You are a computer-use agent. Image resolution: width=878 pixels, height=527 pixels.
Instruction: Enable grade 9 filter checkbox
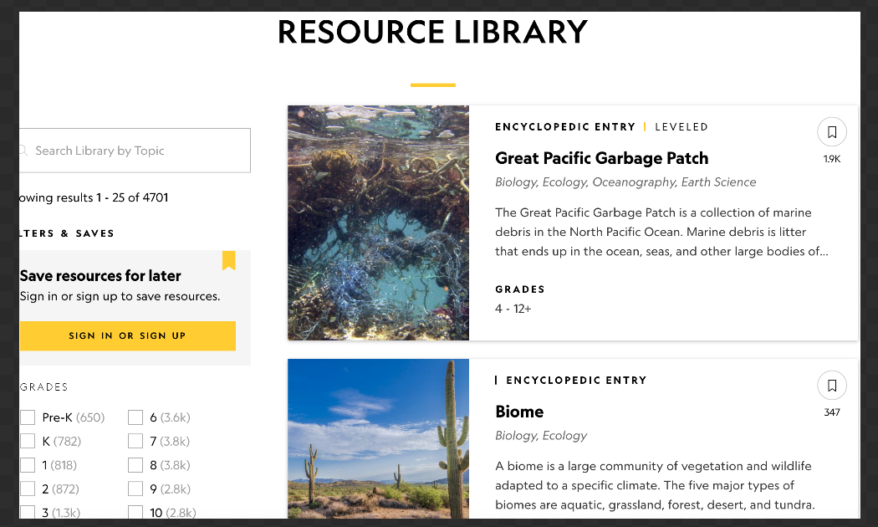(135, 489)
